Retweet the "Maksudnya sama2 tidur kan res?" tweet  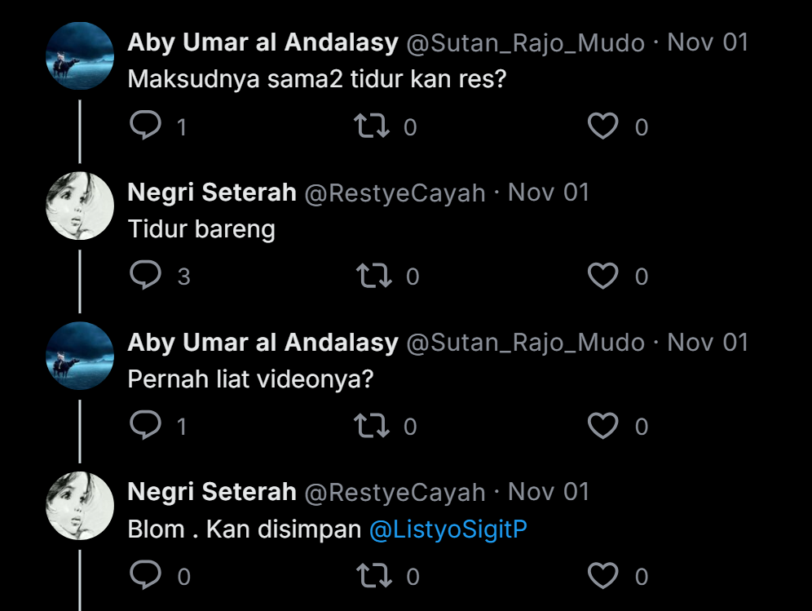click(373, 126)
